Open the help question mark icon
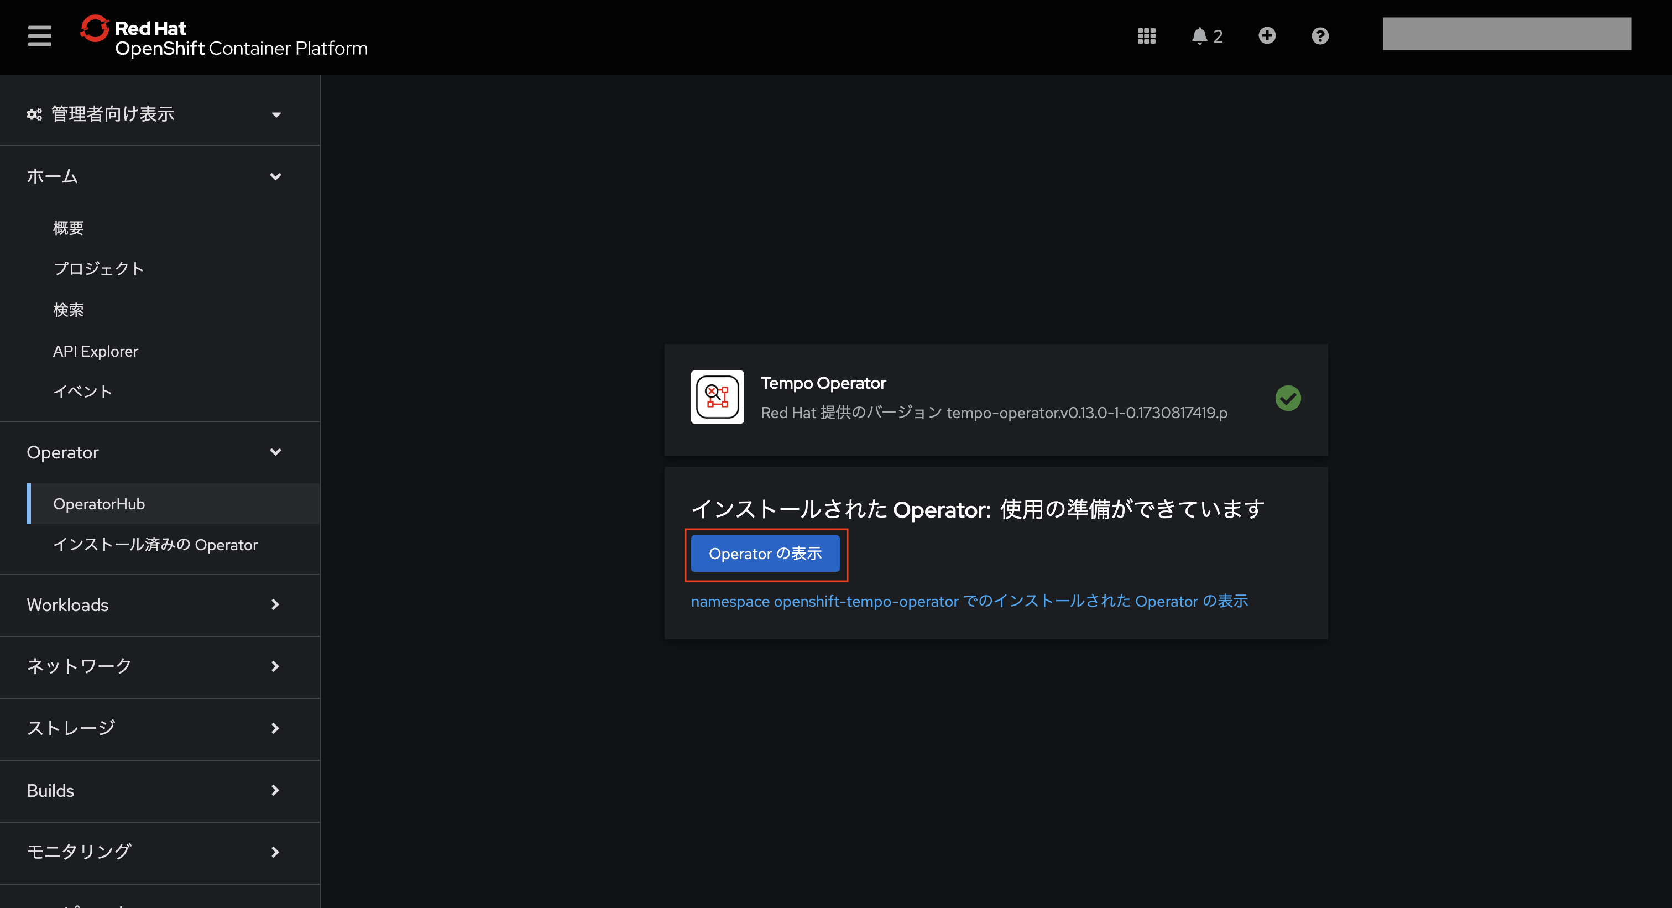1672x908 pixels. point(1320,36)
